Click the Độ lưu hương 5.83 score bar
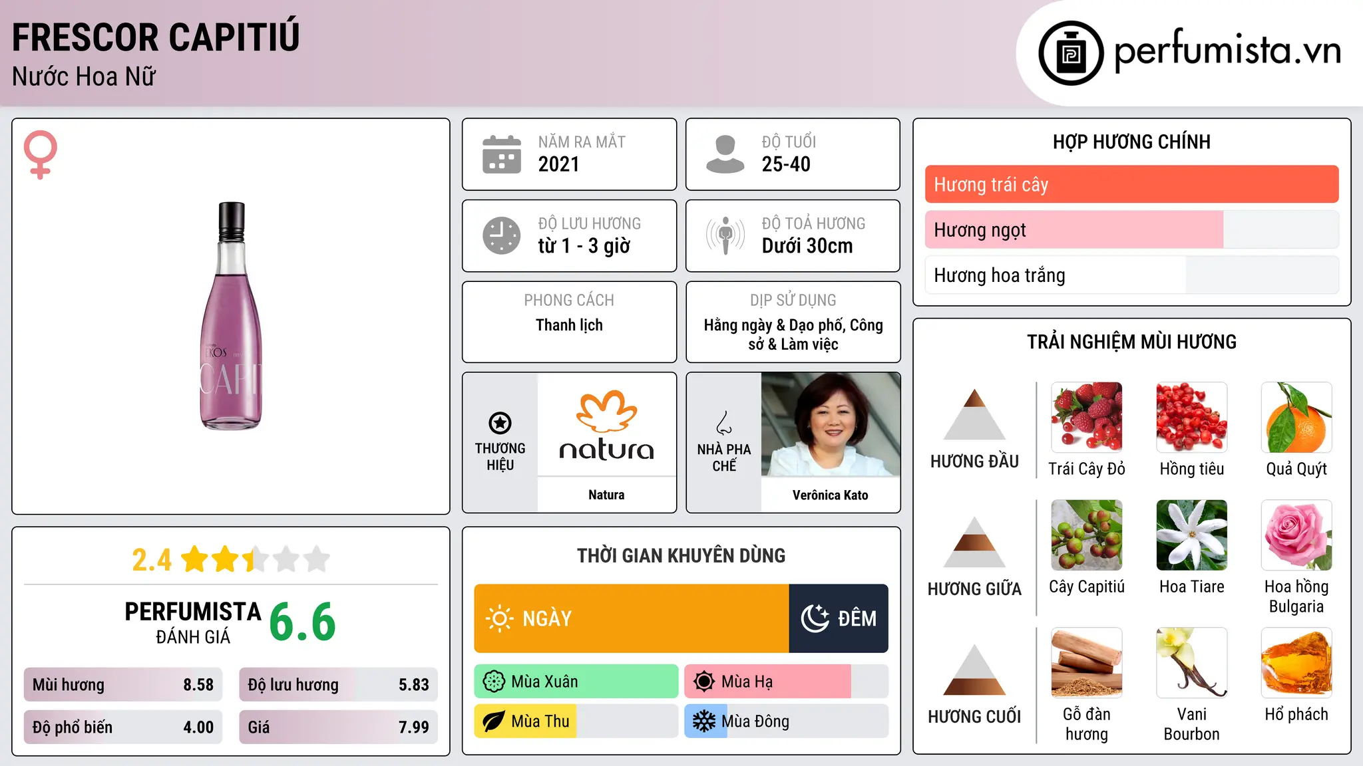Image resolution: width=1363 pixels, height=766 pixels. 338,685
